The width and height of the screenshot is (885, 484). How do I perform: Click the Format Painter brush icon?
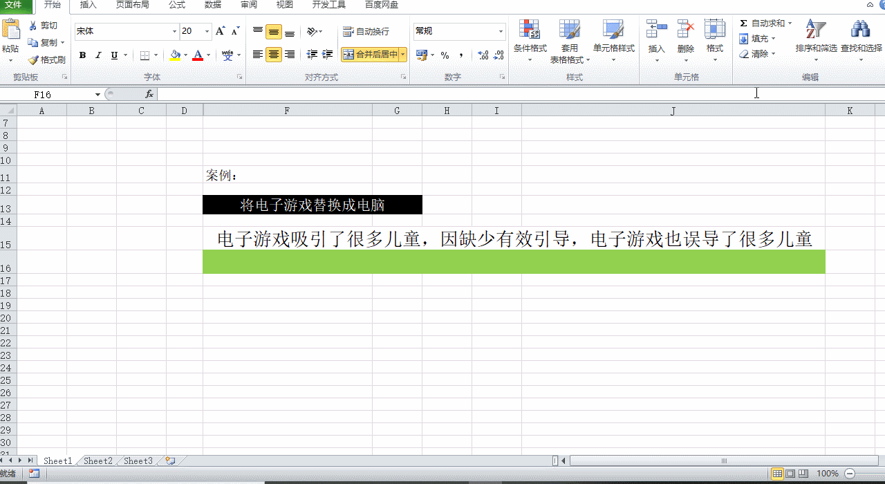click(33, 60)
